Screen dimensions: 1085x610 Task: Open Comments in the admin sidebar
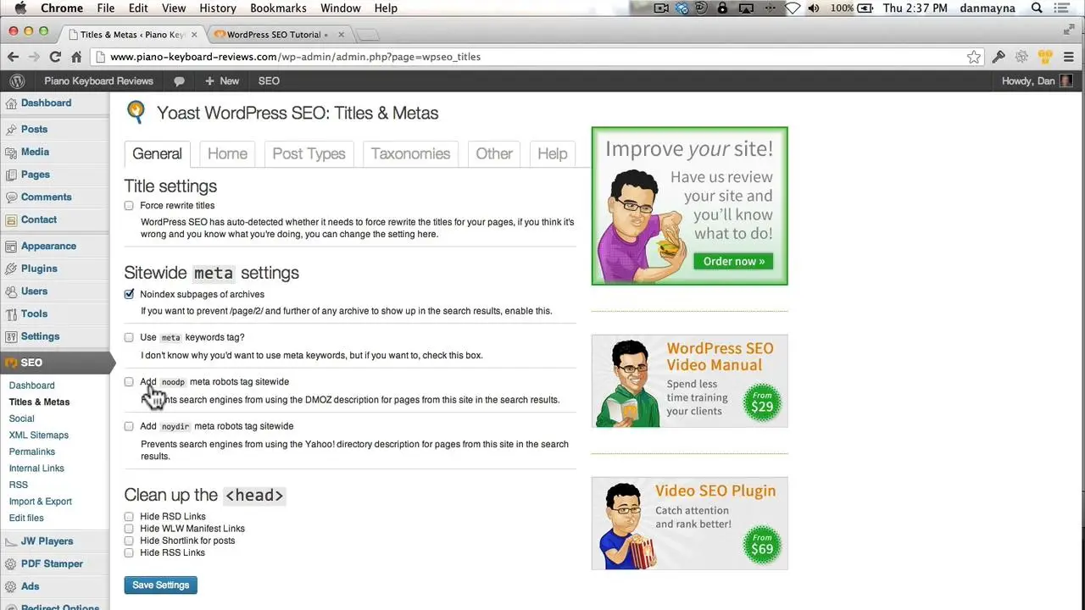coord(46,197)
